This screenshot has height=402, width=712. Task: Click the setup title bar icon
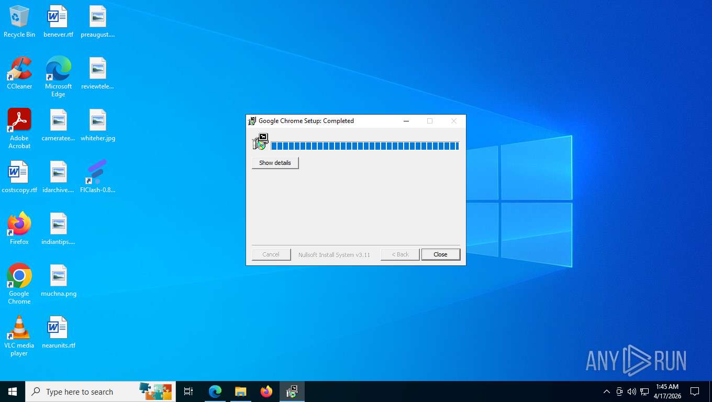(x=252, y=121)
